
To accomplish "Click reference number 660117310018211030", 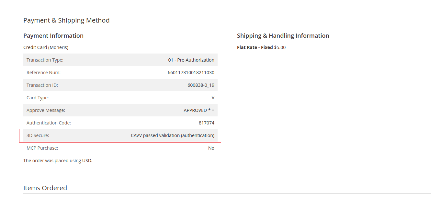I will click(x=191, y=73).
